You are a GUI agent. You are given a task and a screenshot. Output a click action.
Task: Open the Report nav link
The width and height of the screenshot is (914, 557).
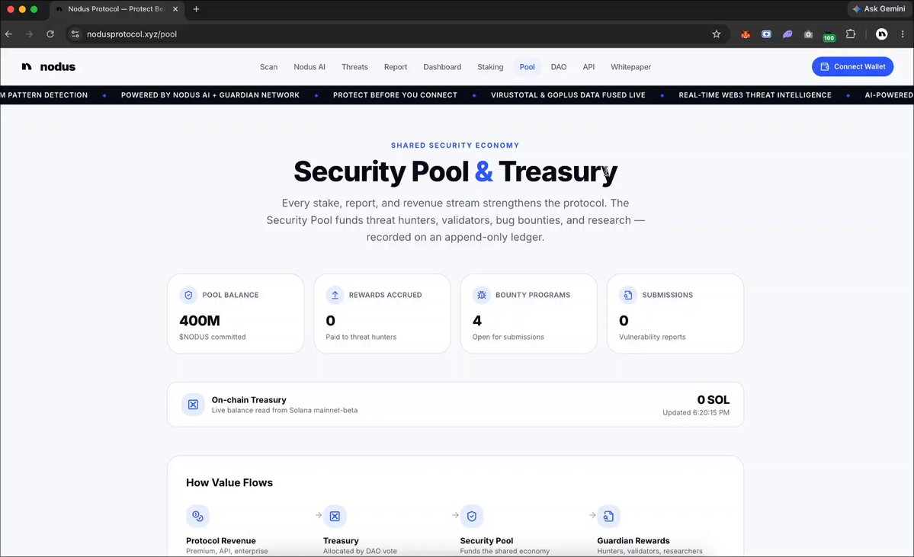pos(396,67)
